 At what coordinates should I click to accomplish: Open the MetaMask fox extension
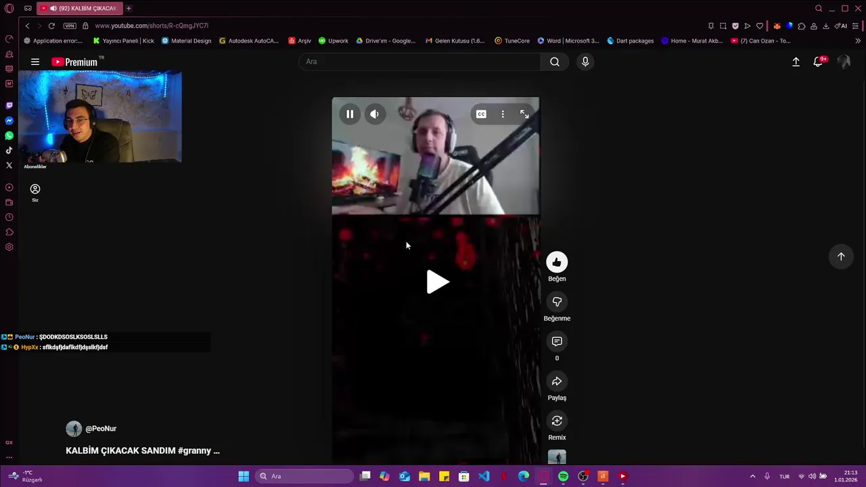click(777, 26)
